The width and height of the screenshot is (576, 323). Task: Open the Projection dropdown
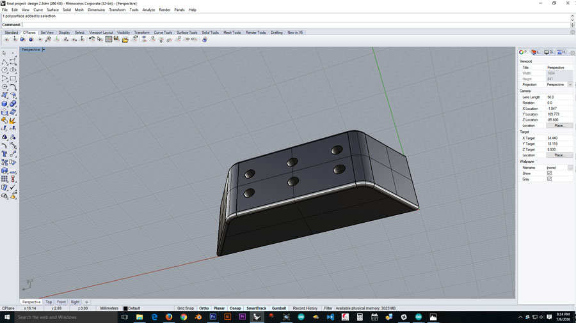(570, 84)
